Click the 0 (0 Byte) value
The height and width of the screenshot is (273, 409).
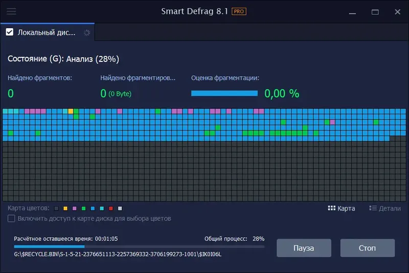coord(116,94)
